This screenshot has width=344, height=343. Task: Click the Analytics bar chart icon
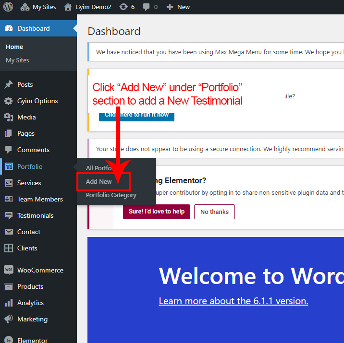pos(8,303)
